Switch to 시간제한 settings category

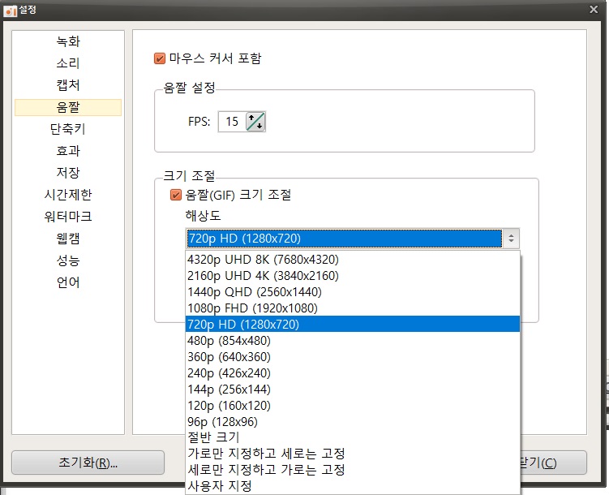point(68,194)
